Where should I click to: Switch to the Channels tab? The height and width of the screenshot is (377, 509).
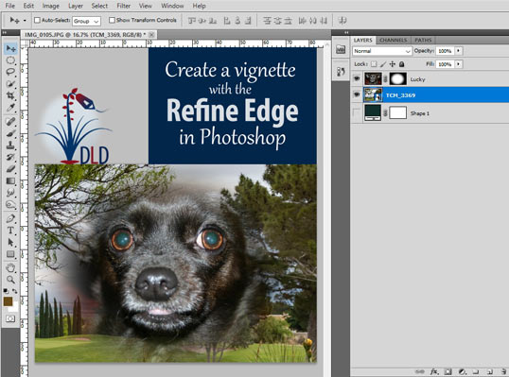pyautogui.click(x=394, y=41)
